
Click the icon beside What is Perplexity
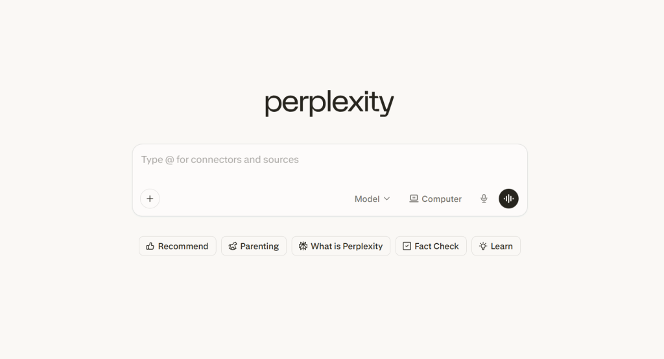[303, 246]
